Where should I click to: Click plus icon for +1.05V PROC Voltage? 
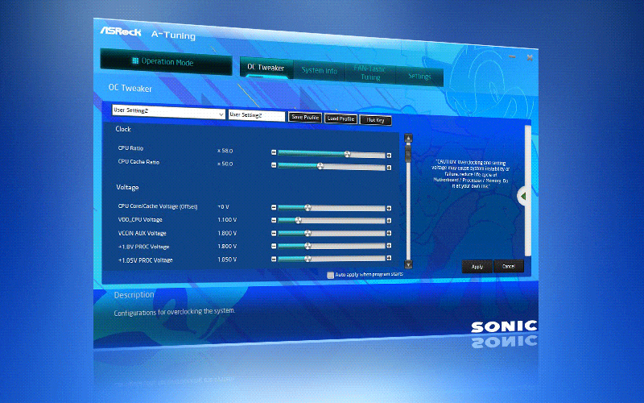[390, 260]
